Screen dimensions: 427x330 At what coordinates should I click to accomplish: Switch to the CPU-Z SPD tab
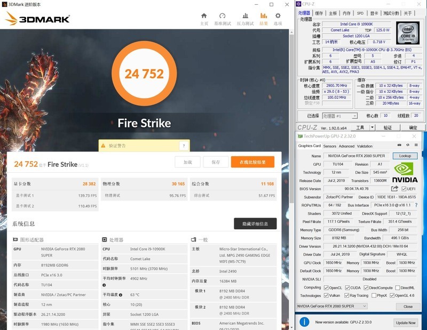tap(360, 13)
